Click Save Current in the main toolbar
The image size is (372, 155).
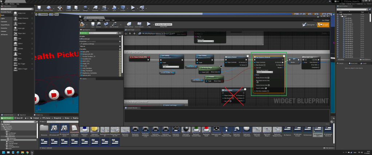[x=39, y=7]
